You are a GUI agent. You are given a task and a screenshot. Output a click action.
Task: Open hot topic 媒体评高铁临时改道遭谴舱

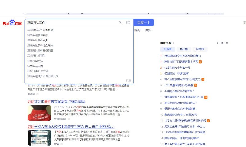pyautogui.click(x=180, y=109)
